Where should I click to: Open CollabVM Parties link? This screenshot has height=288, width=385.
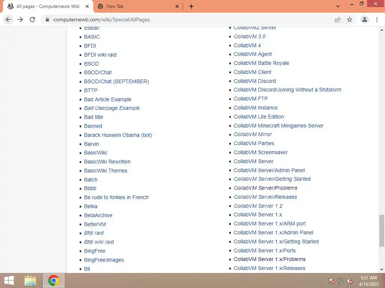254,143
